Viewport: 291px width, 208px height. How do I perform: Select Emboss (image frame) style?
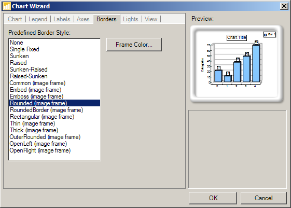coord(54,96)
